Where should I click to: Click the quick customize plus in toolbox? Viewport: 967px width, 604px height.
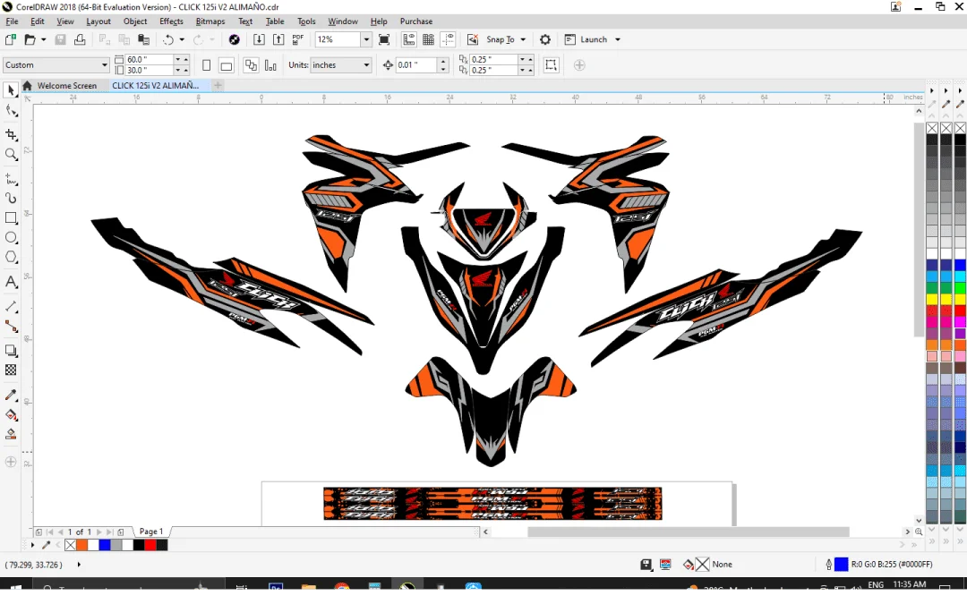pyautogui.click(x=11, y=463)
